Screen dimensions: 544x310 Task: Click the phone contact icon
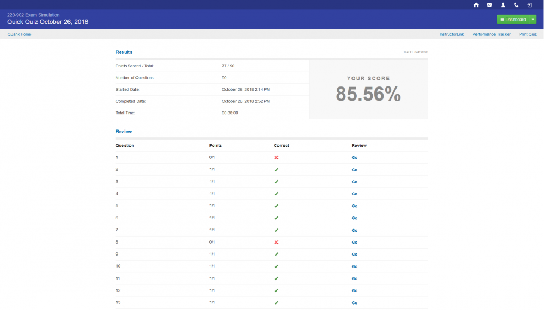click(x=516, y=5)
